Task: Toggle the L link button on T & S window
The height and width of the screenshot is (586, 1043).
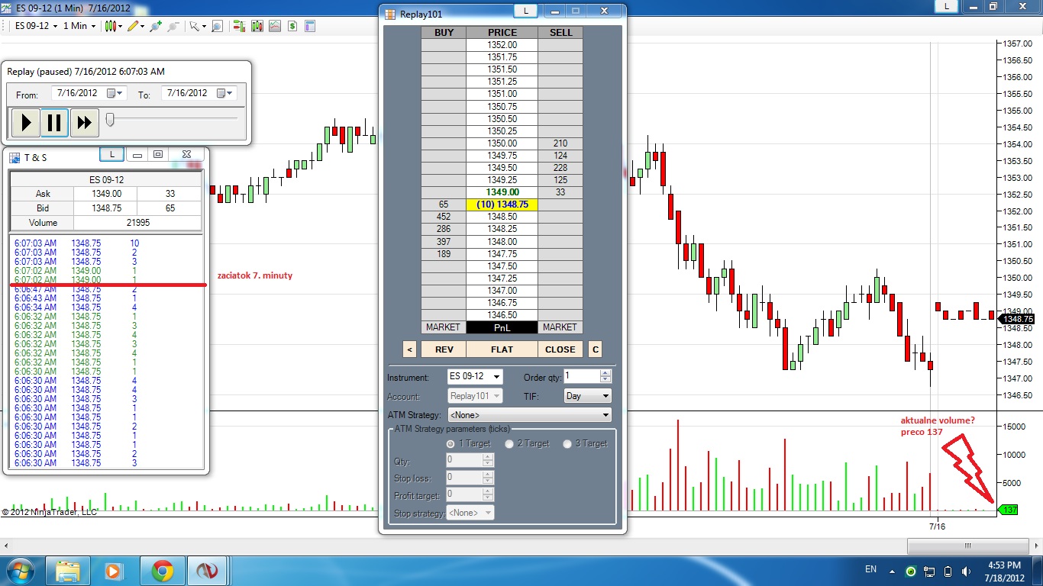Action: (x=112, y=154)
